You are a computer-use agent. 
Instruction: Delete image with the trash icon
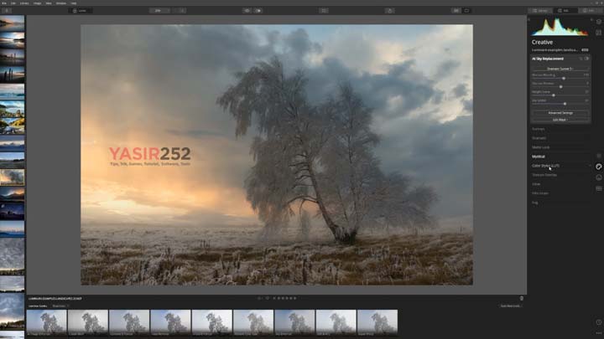coord(522,298)
